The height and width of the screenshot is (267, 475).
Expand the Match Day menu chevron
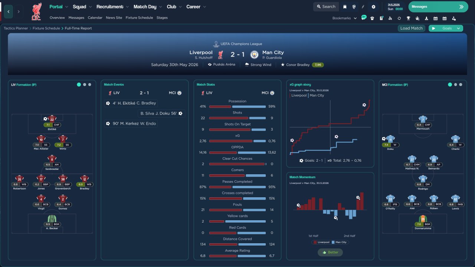click(x=160, y=7)
